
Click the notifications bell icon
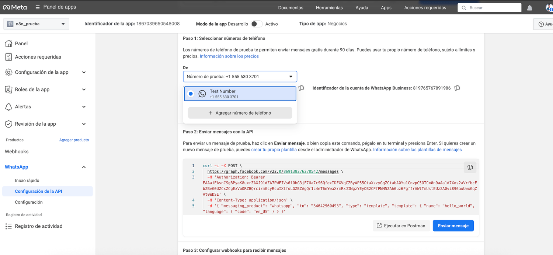click(529, 8)
